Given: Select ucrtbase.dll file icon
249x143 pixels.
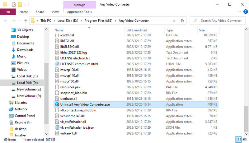Looking at the screenshot, I should 57,99.
